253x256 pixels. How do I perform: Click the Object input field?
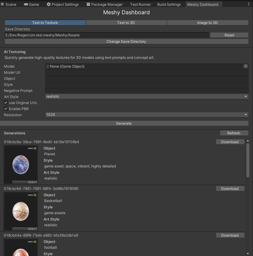click(147, 78)
